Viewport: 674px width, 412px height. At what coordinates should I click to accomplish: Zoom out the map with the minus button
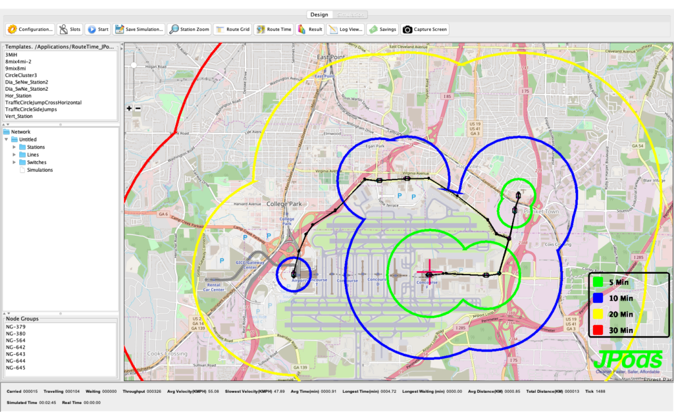(x=138, y=108)
